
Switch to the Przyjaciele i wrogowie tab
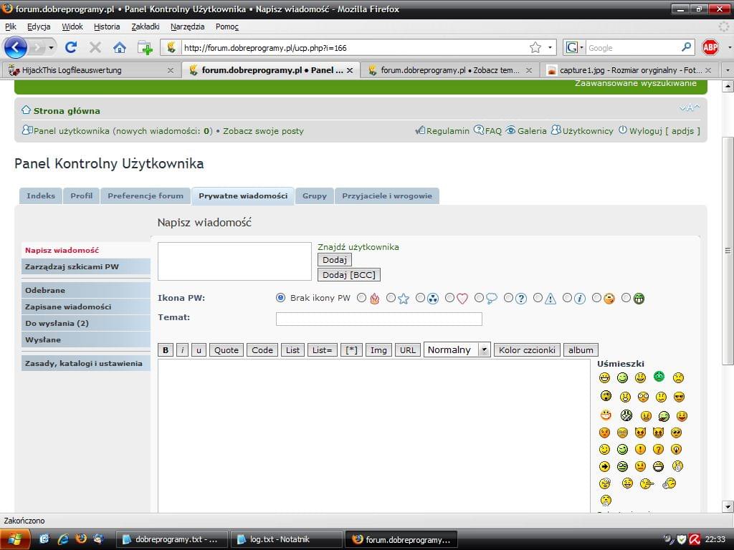tap(387, 196)
